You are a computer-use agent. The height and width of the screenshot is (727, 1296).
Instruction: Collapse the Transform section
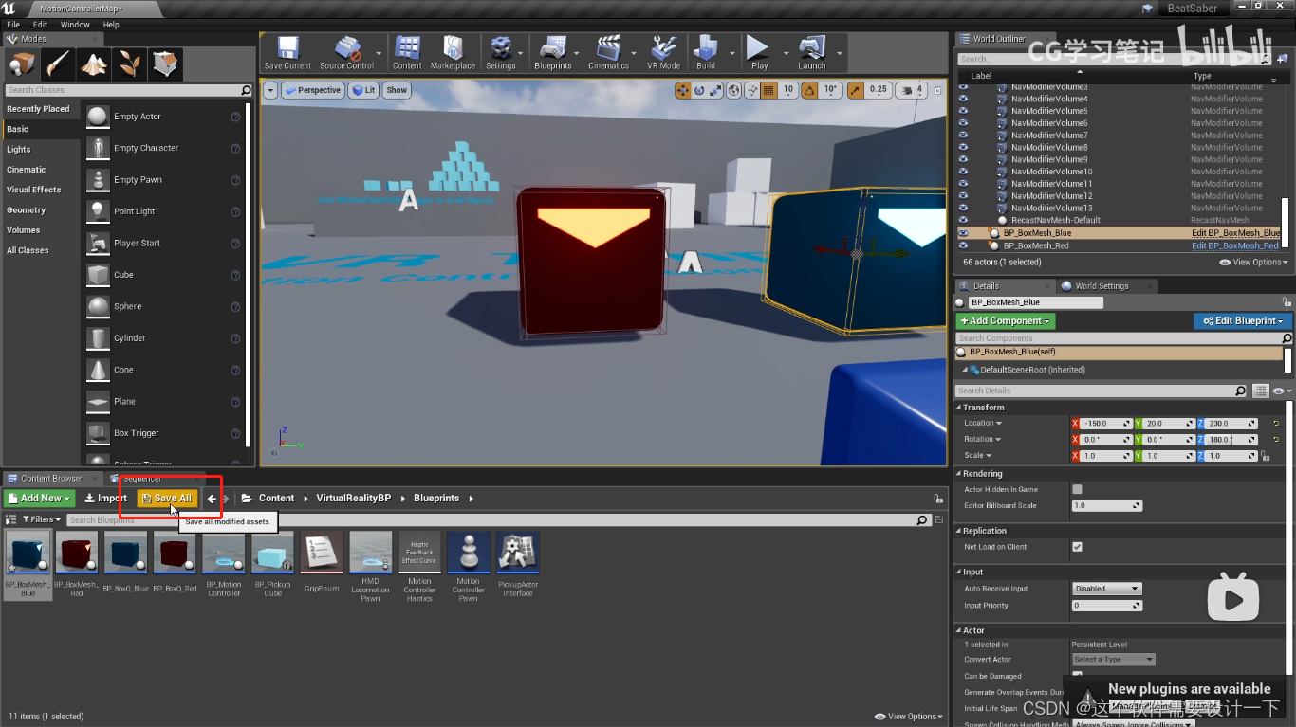pyautogui.click(x=958, y=408)
